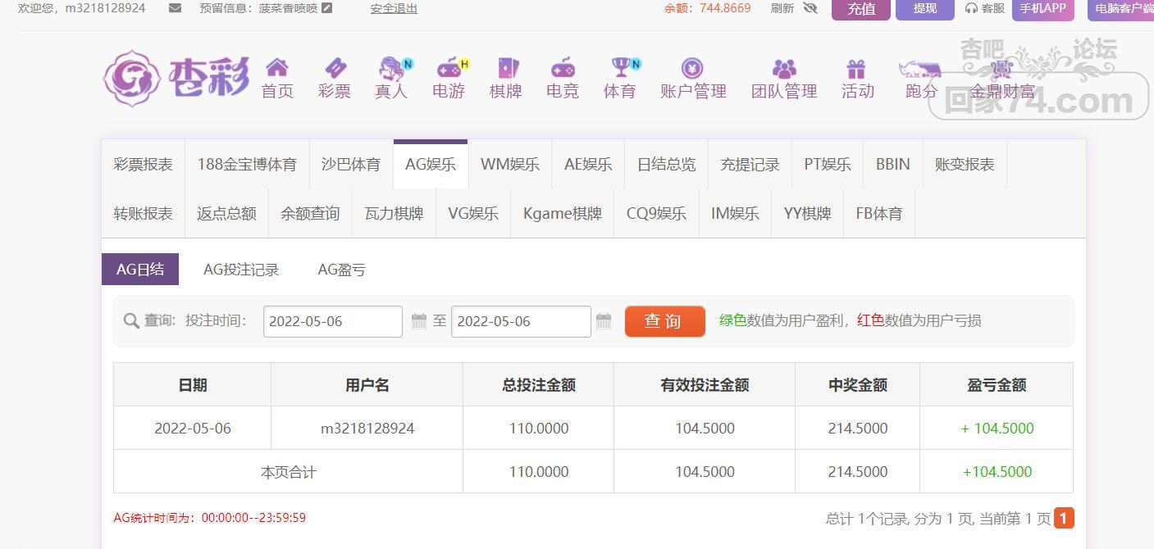Select the AG日结 sub-tab
1154x549 pixels.
[x=140, y=270]
